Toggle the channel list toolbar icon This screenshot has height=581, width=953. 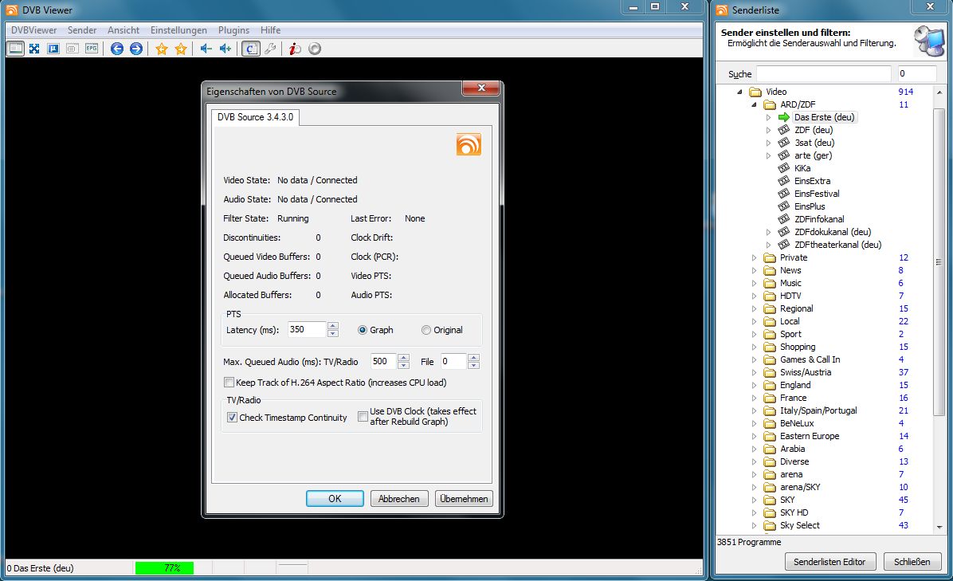(x=251, y=49)
